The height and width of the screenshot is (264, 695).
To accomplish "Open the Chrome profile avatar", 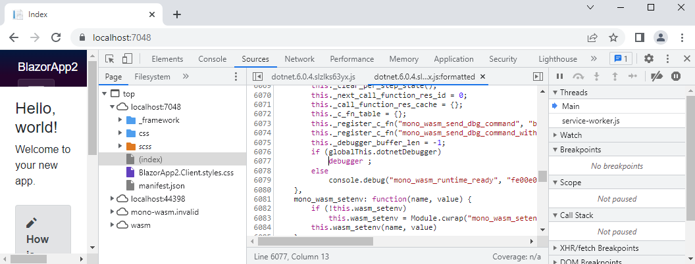I will 661,37.
